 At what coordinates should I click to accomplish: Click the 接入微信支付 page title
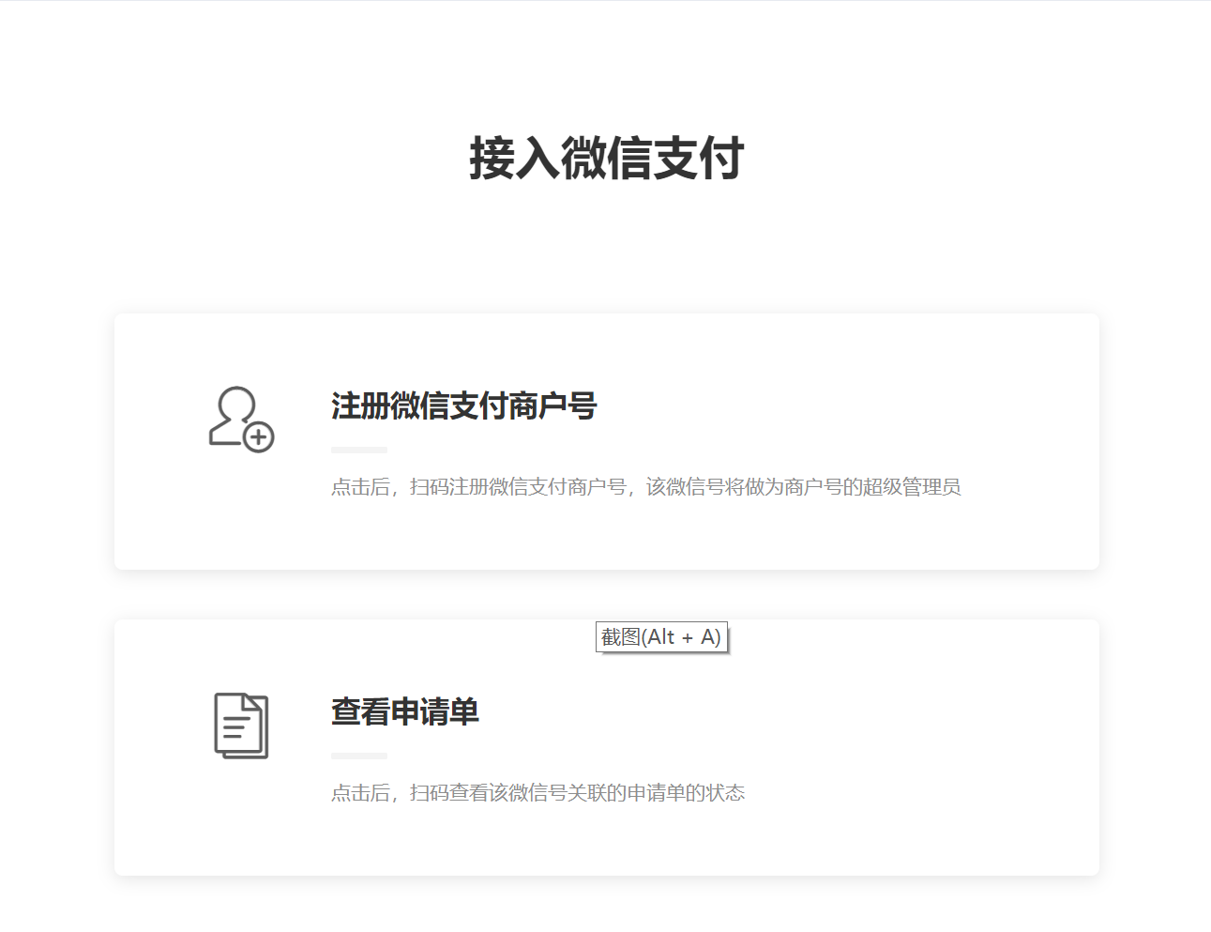[606, 158]
